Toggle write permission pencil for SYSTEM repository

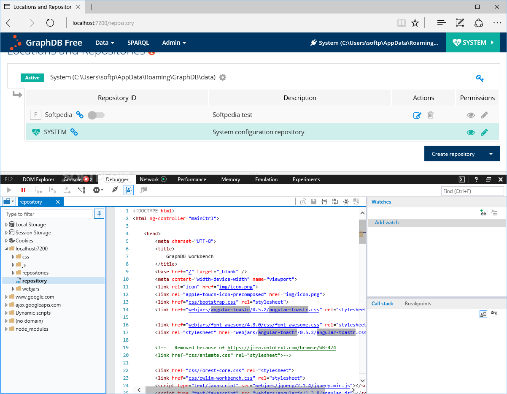pyautogui.click(x=484, y=132)
